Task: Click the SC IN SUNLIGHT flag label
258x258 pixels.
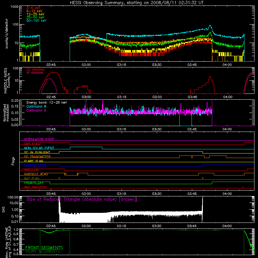Action: [x=37, y=152]
